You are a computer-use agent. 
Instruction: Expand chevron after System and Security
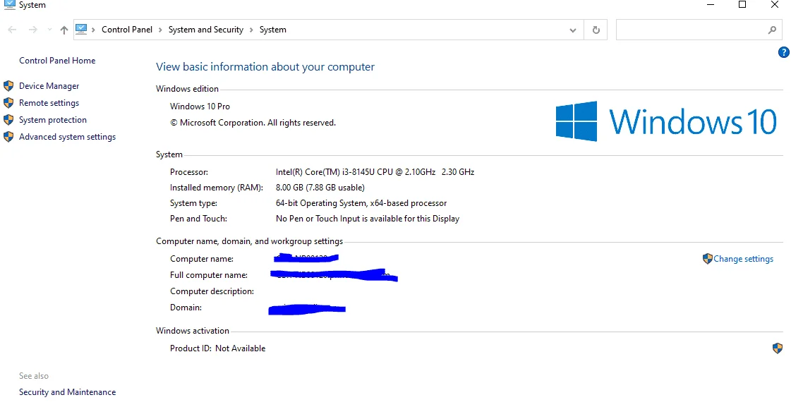251,30
